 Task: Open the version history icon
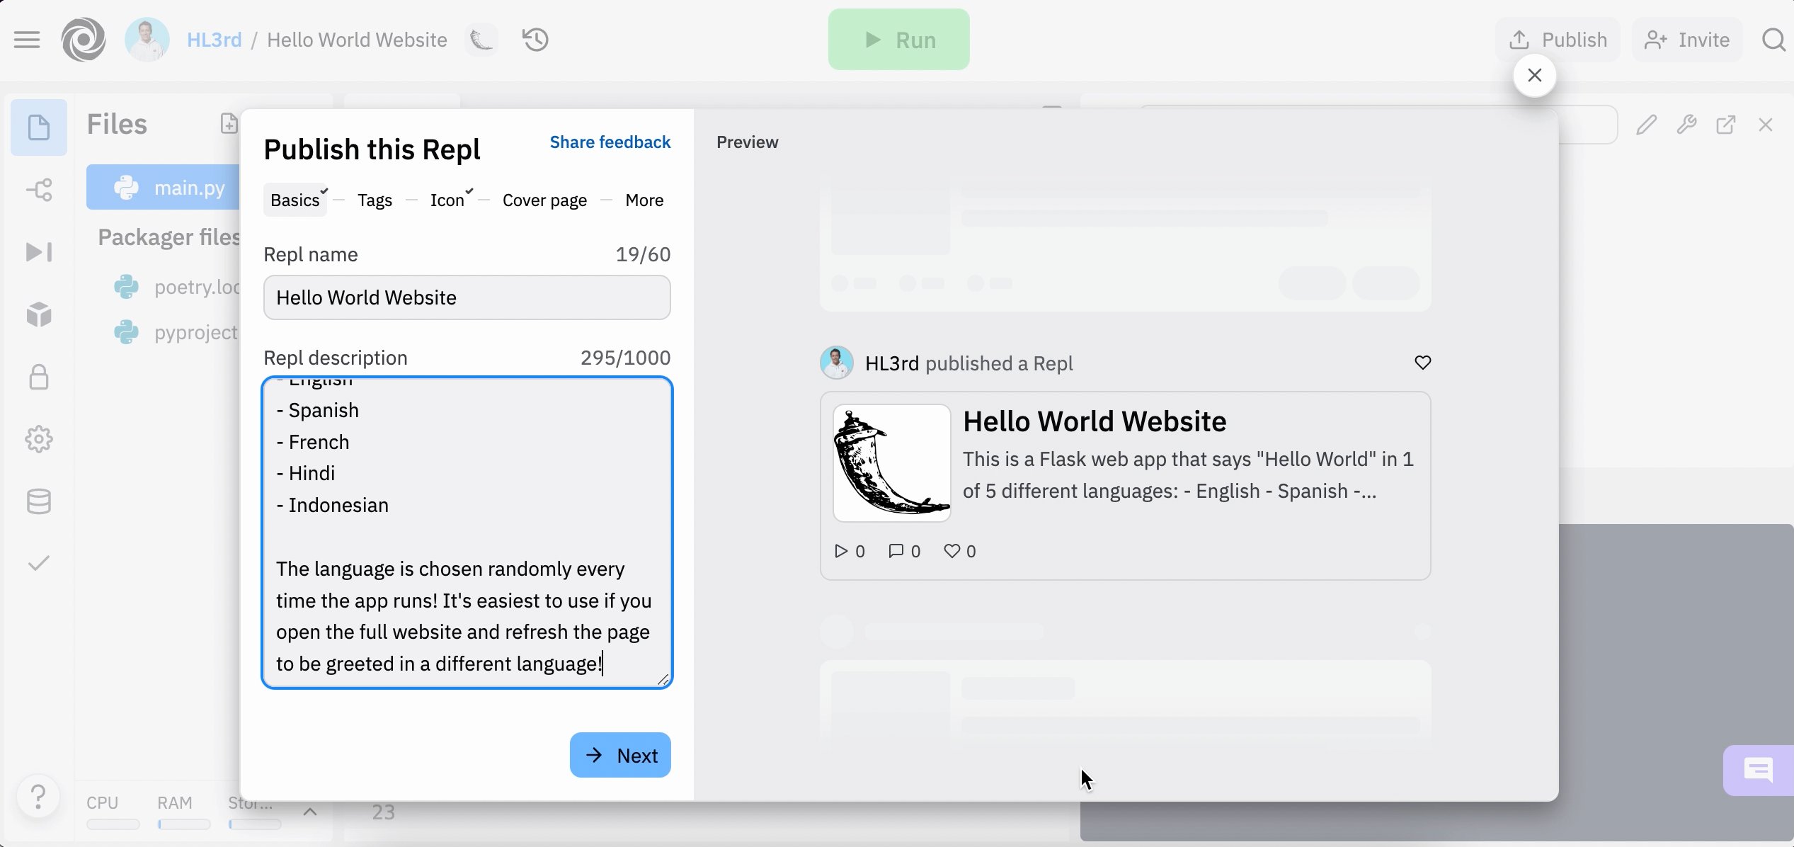point(535,40)
